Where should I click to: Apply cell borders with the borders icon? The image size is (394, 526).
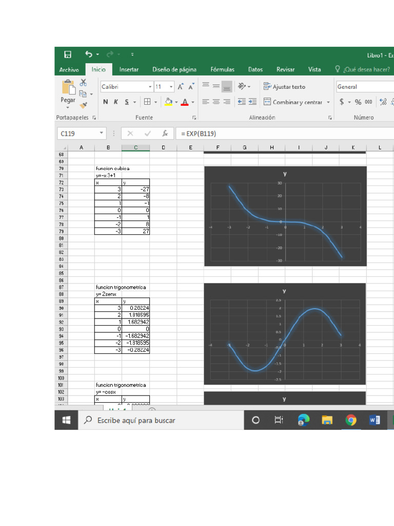(147, 102)
